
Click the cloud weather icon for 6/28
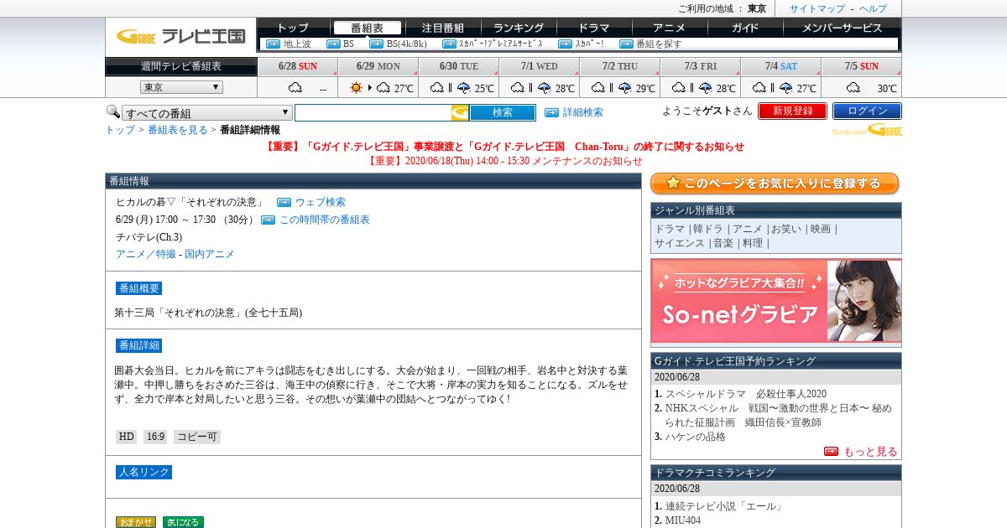[x=295, y=87]
